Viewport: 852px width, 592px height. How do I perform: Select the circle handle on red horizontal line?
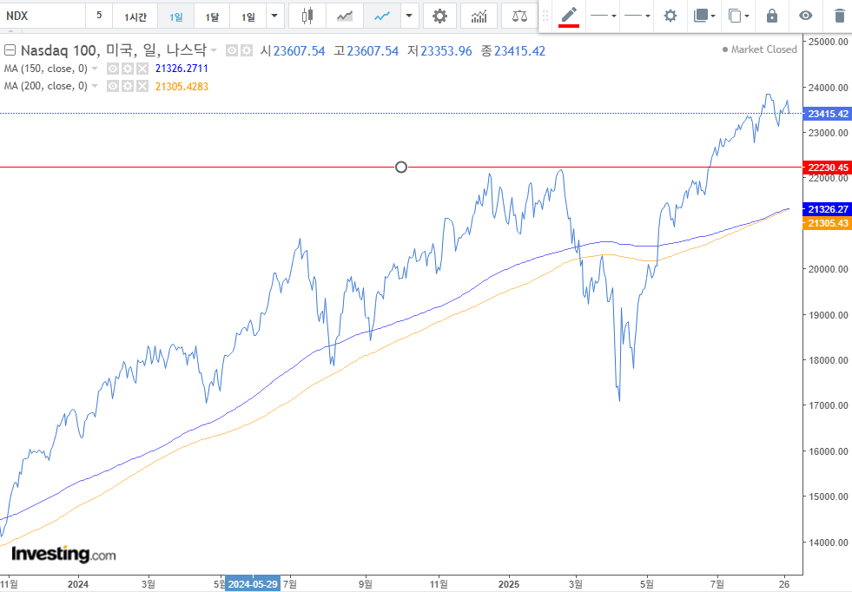tap(401, 168)
